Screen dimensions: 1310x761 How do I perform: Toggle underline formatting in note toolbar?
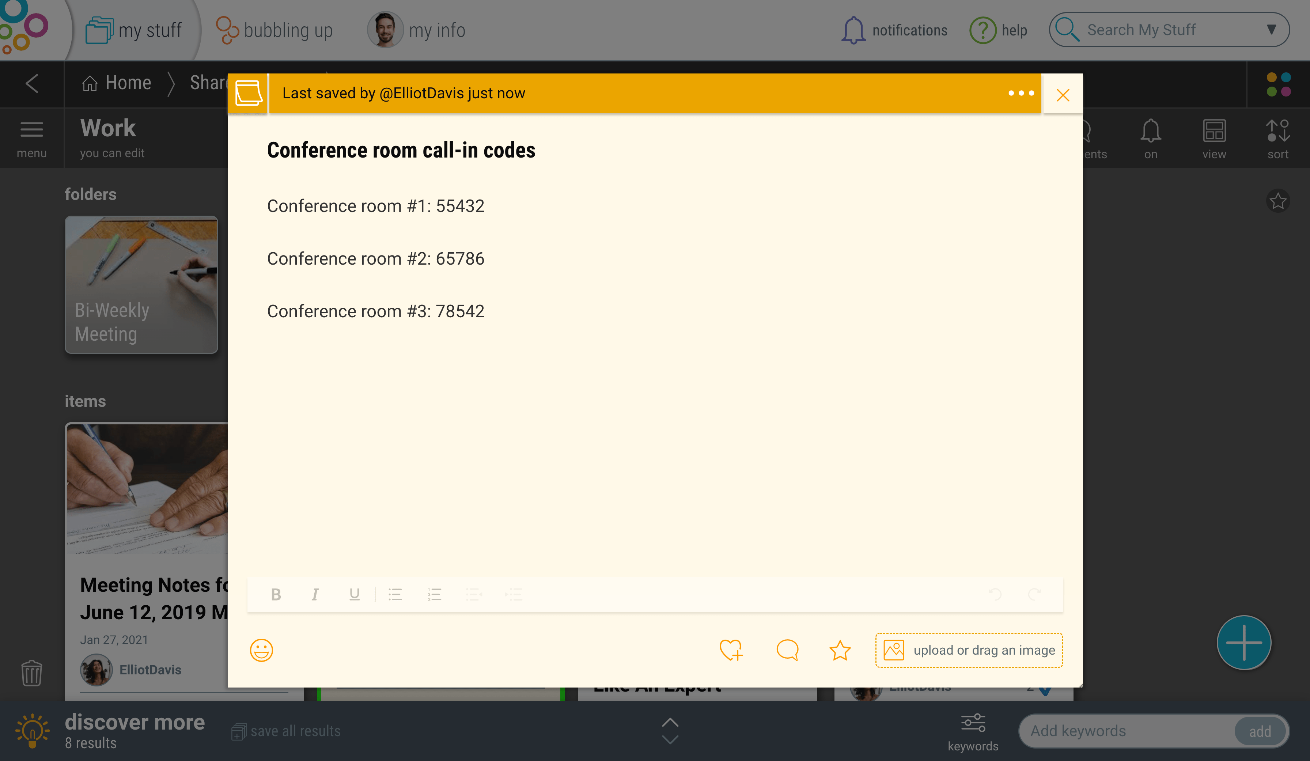[x=355, y=594]
